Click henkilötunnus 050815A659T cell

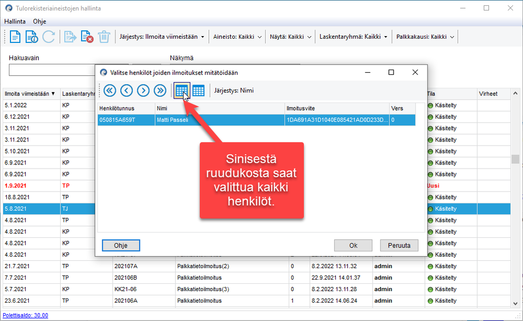click(x=126, y=120)
